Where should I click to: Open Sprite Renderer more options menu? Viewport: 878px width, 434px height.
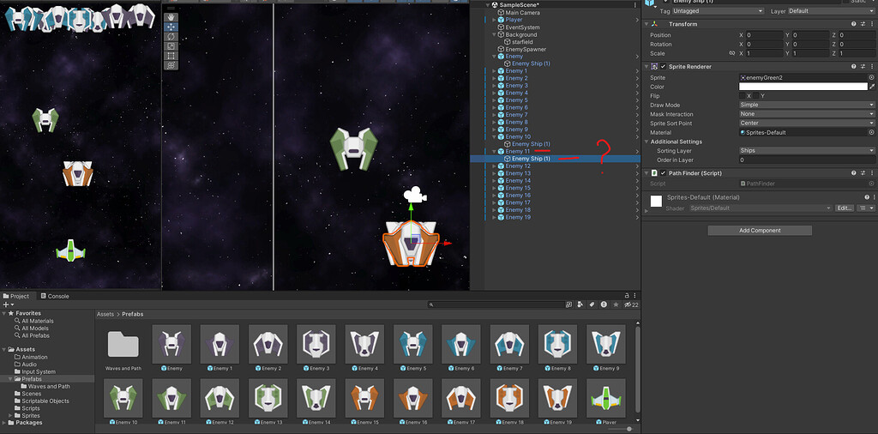(872, 67)
